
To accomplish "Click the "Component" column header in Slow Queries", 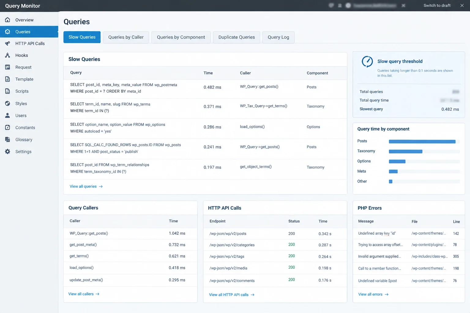I will click(317, 73).
